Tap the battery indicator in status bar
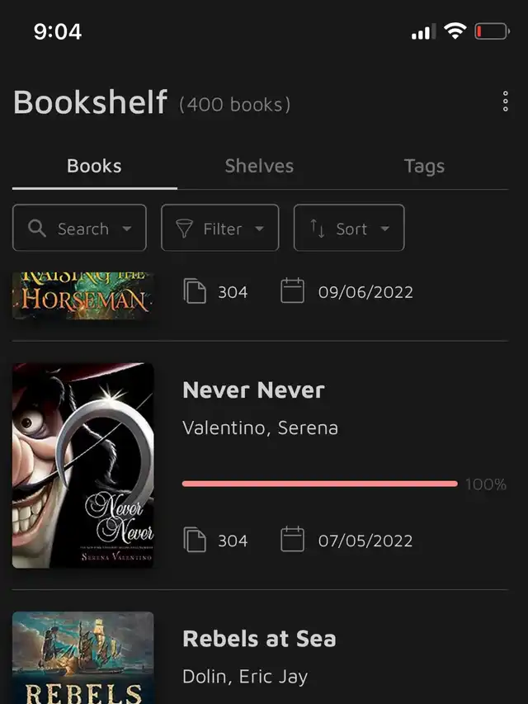Viewport: 528px width, 704px height. tap(492, 32)
